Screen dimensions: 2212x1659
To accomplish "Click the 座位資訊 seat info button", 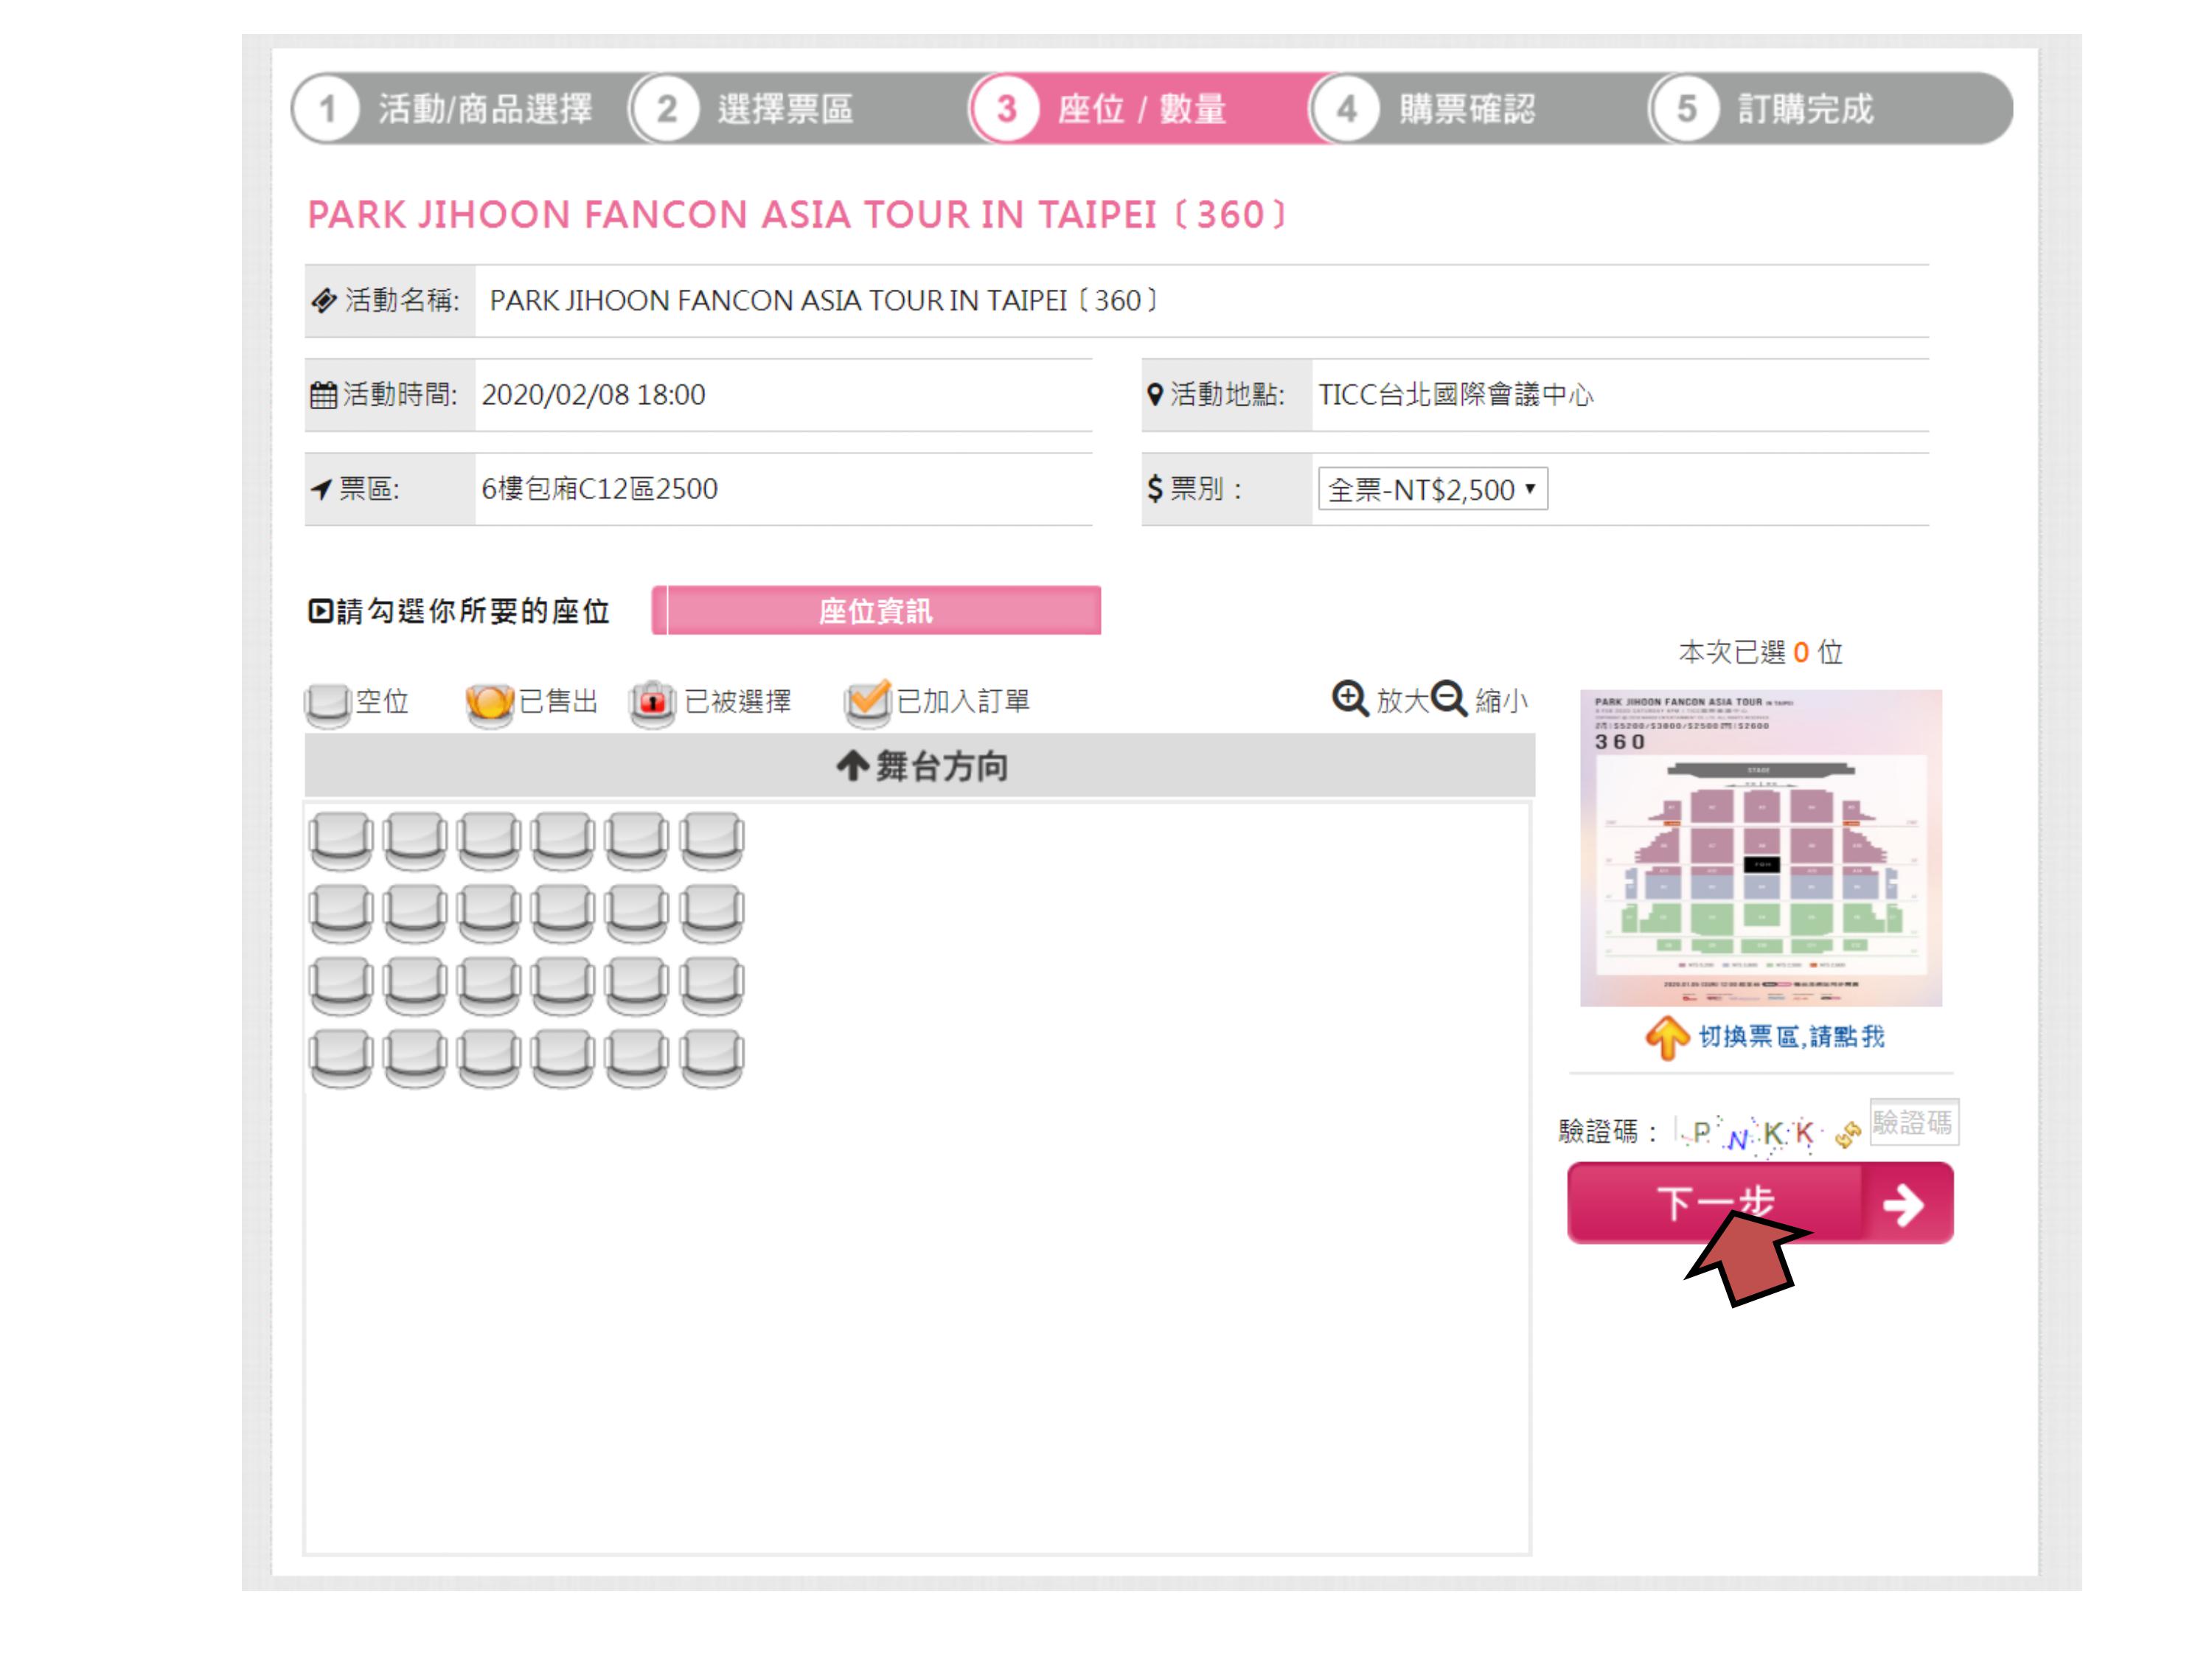I will point(876,611).
